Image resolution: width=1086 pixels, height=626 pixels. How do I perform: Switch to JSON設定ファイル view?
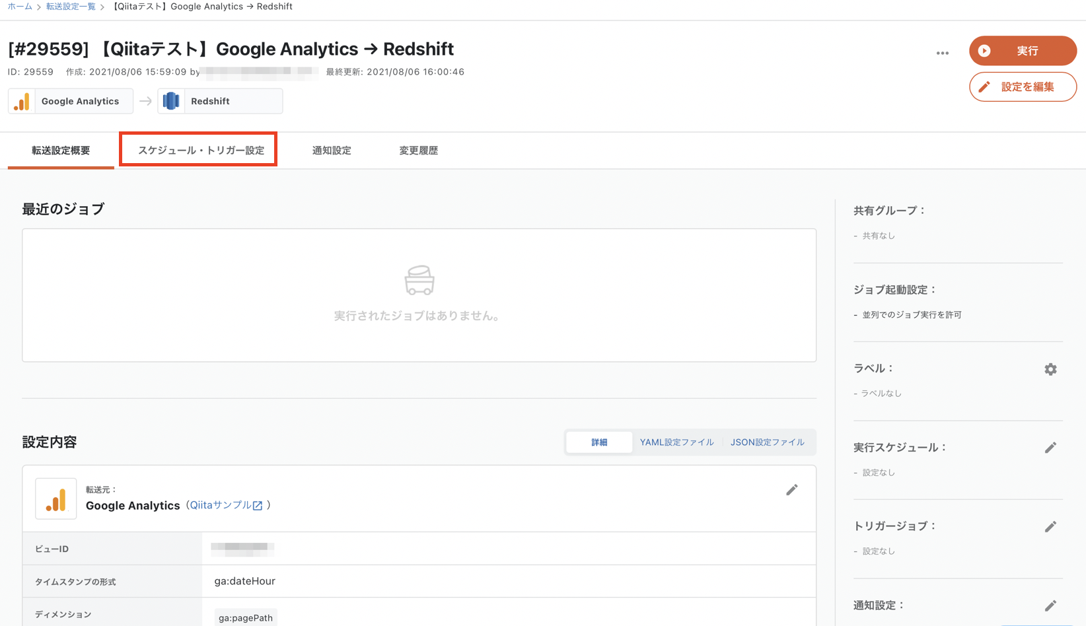click(767, 442)
